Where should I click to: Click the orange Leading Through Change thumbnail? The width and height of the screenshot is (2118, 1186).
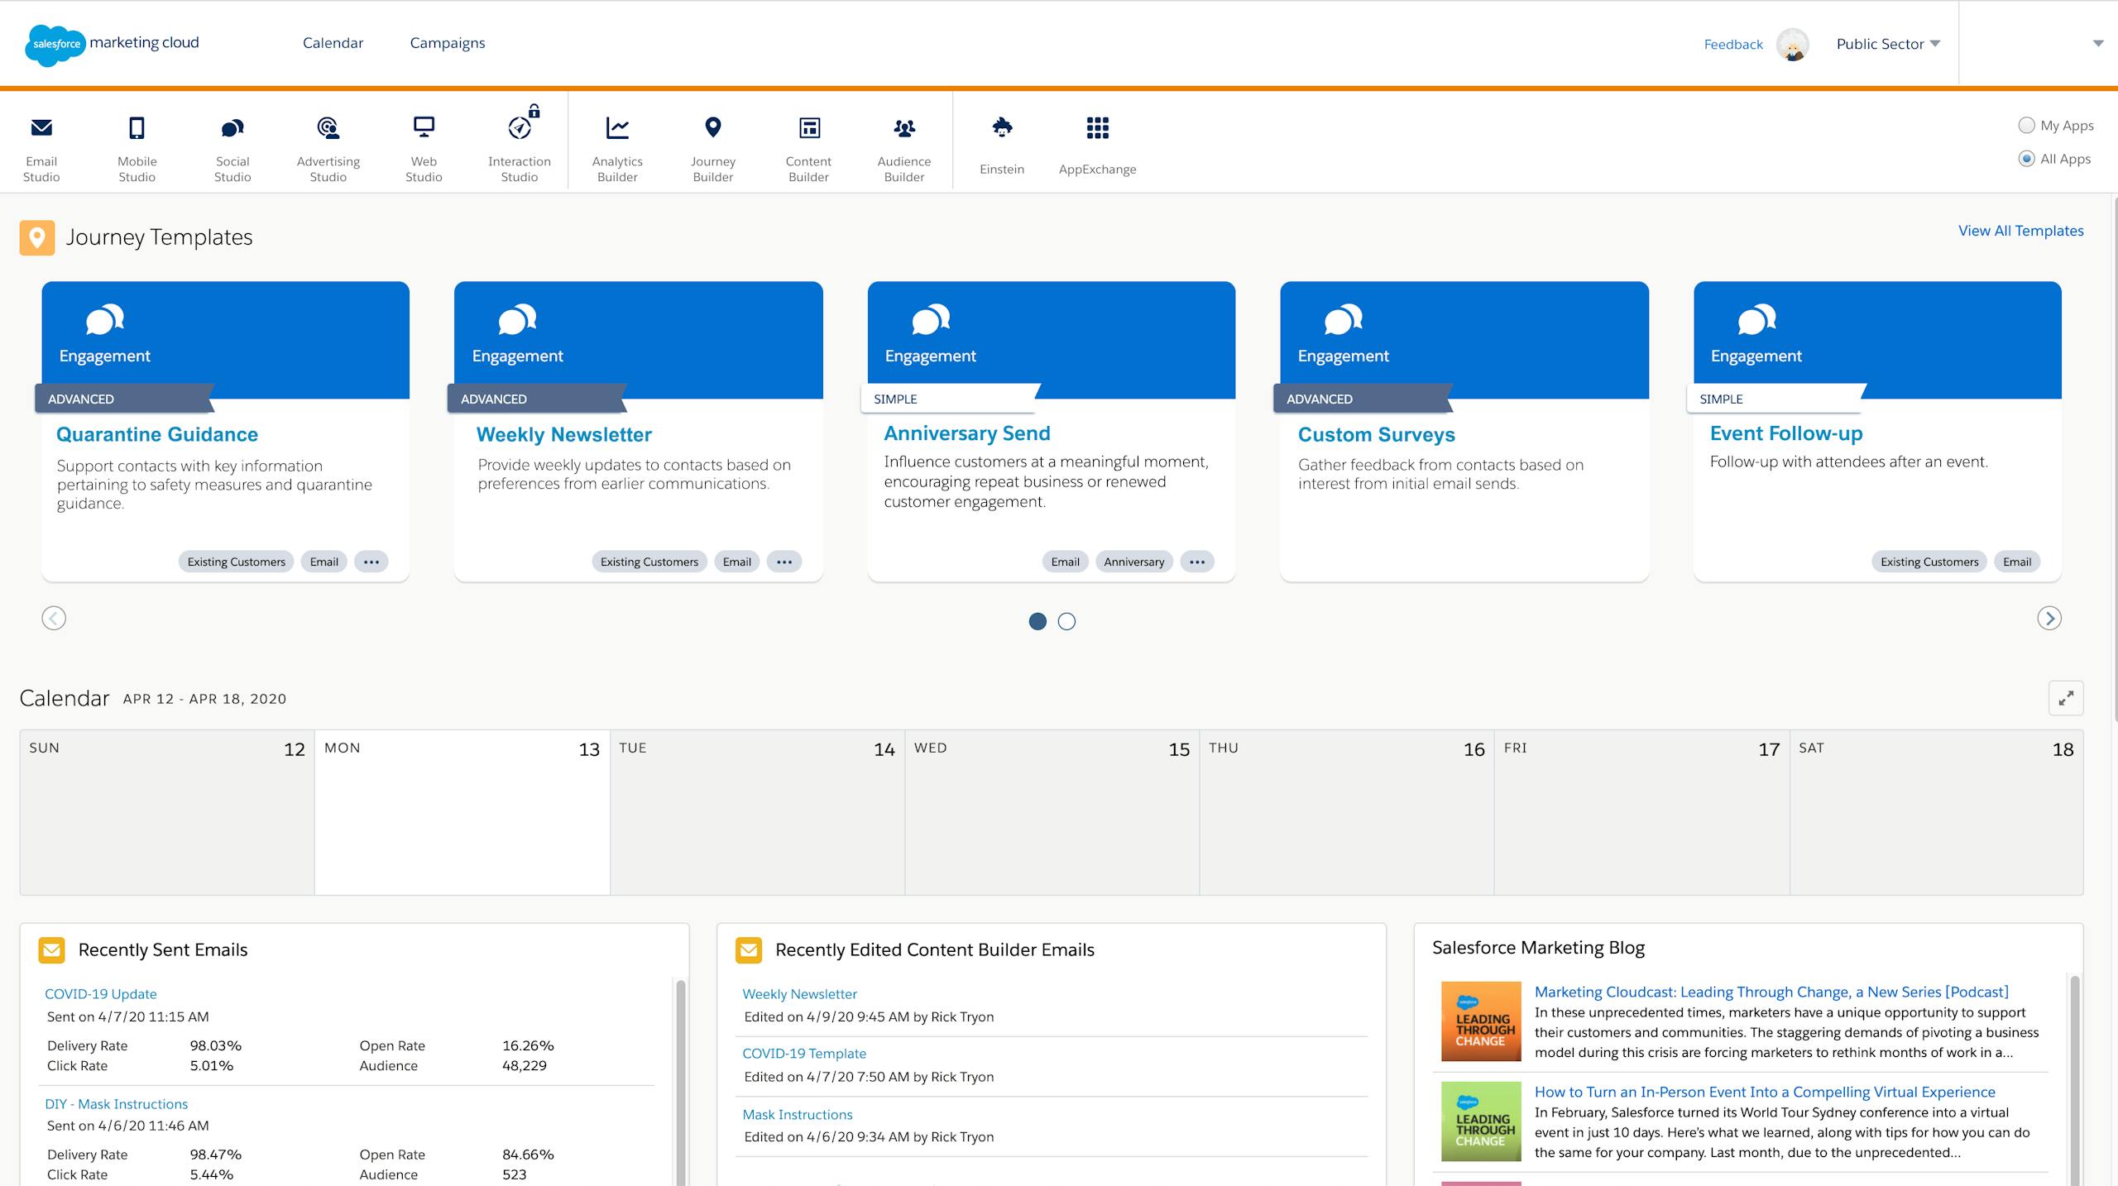pos(1481,1021)
